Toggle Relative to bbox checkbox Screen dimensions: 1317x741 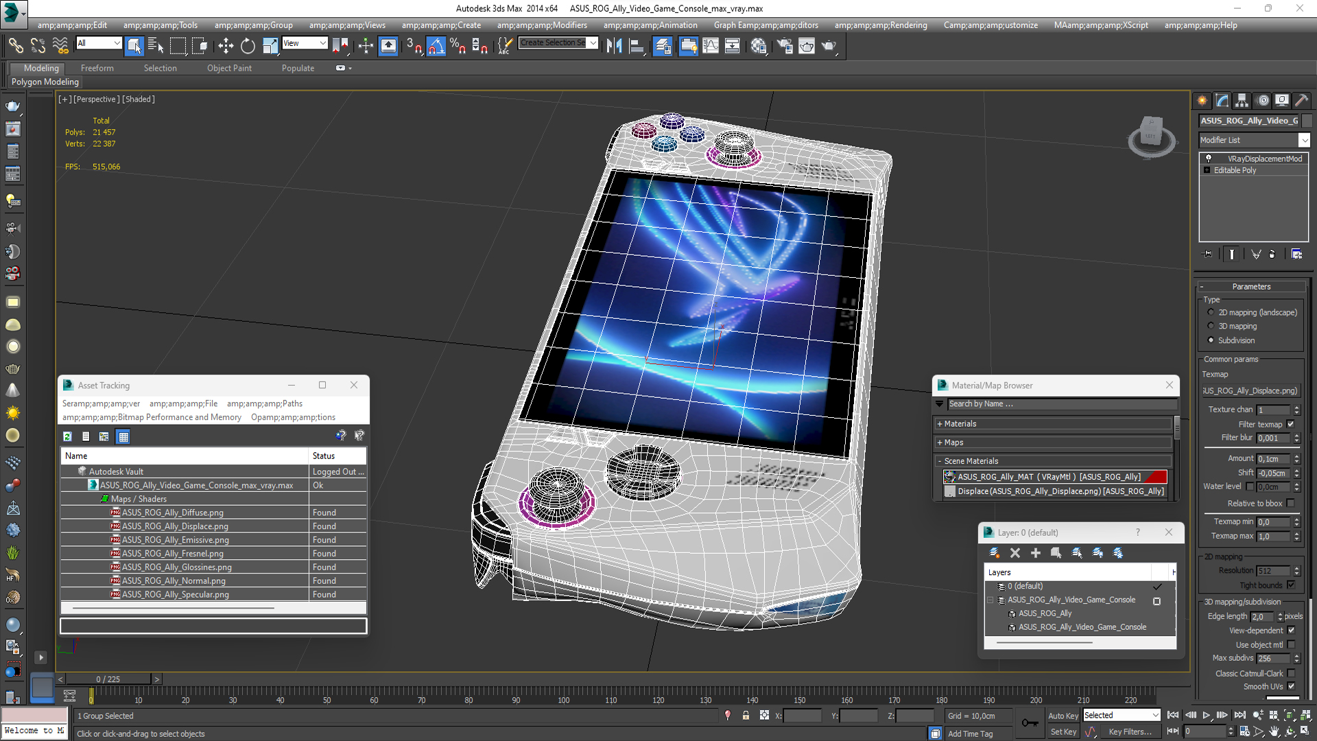(1290, 503)
